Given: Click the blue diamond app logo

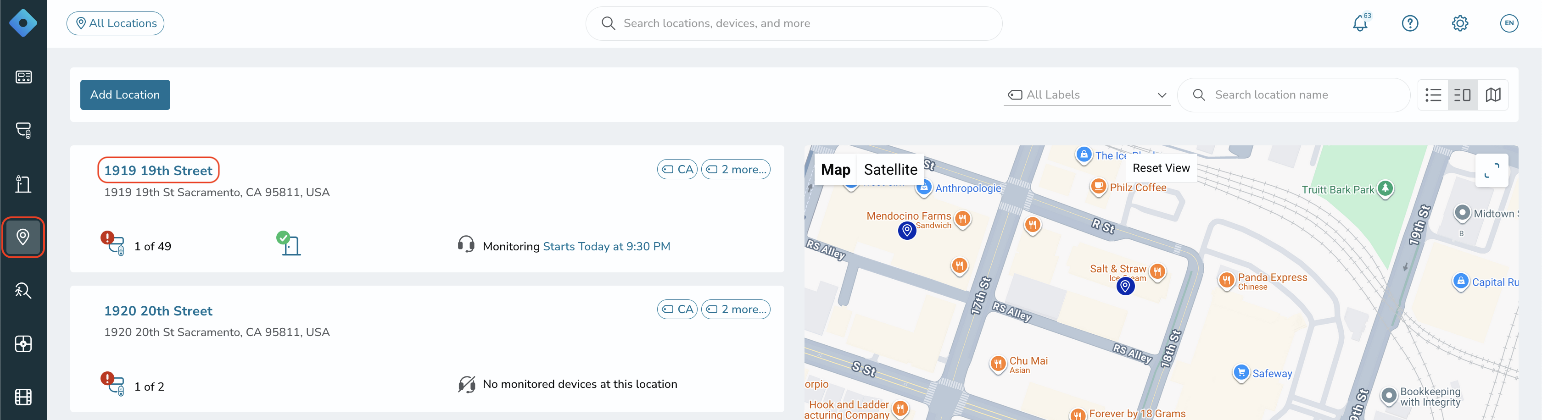Looking at the screenshot, I should (23, 23).
